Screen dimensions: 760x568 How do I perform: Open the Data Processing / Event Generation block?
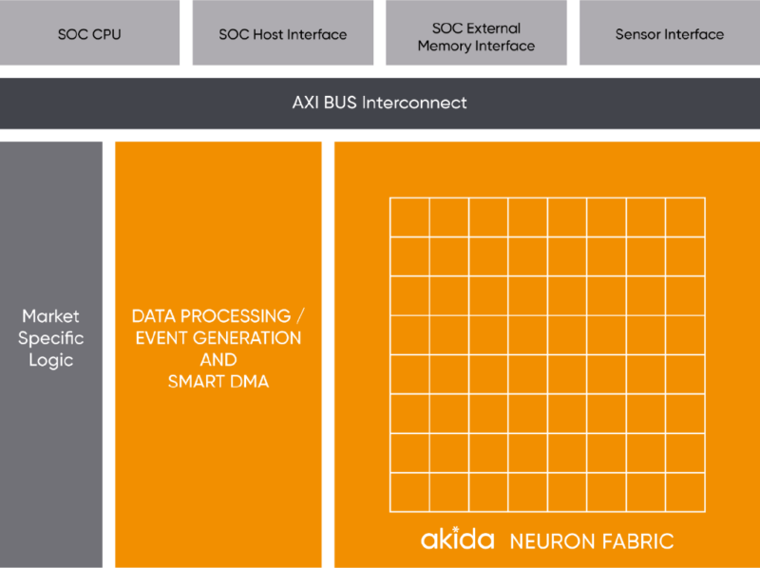pyautogui.click(x=218, y=328)
